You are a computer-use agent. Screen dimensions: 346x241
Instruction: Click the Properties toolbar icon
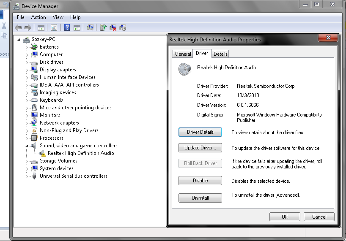click(x=54, y=28)
